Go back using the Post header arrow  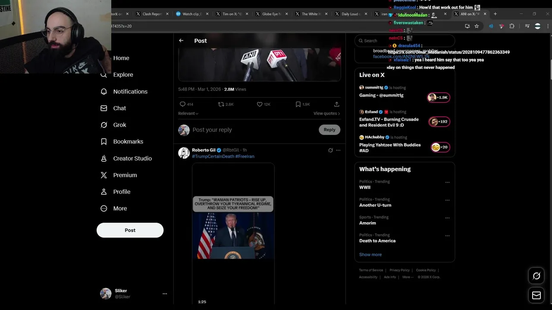[181, 40]
